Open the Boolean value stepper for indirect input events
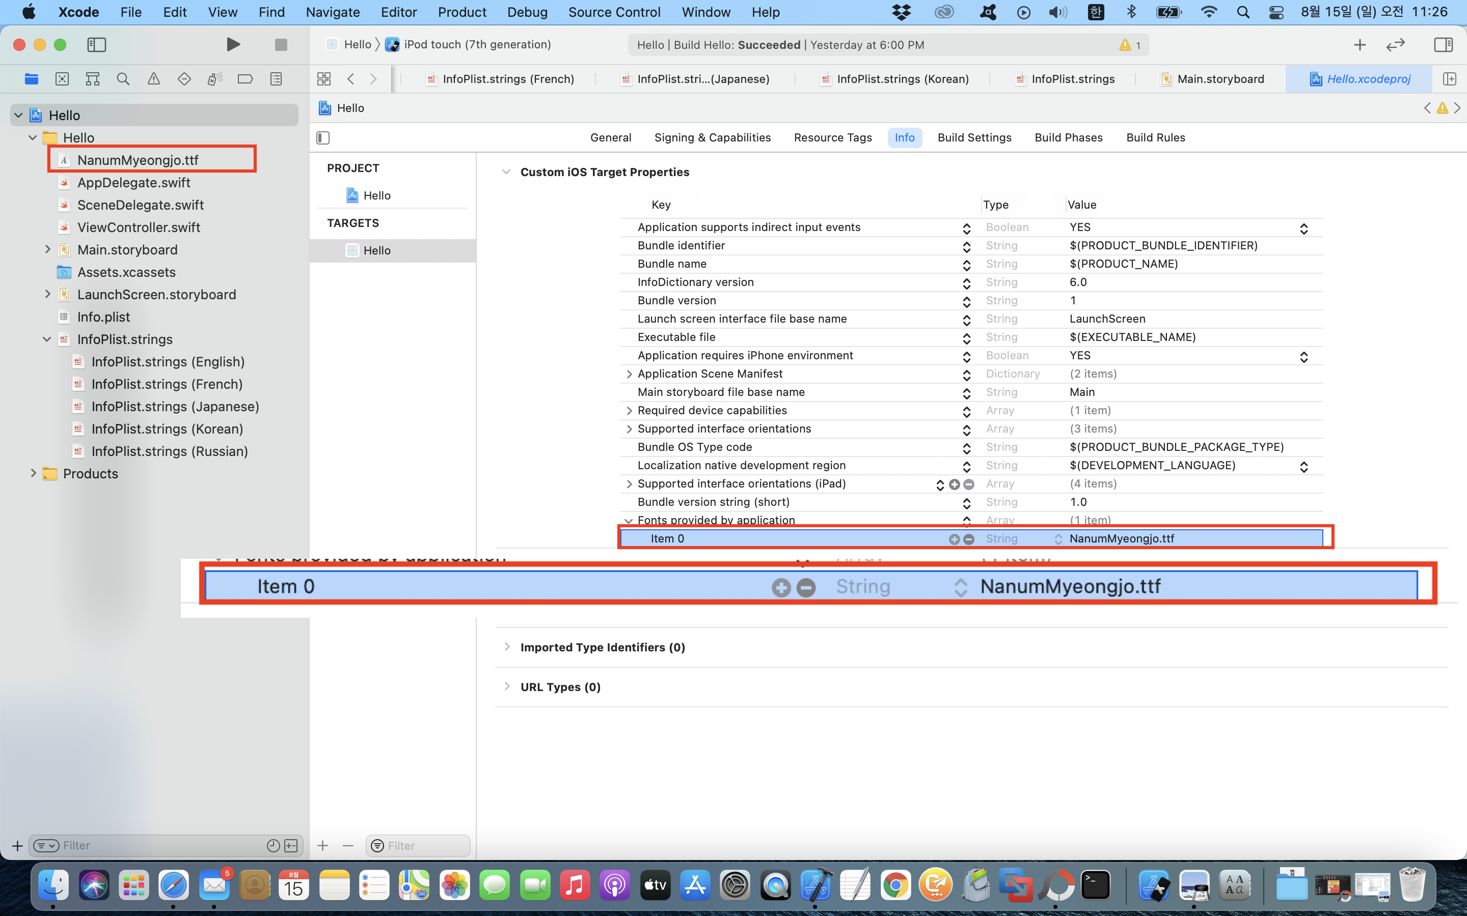This screenshot has height=916, width=1467. (x=1303, y=228)
